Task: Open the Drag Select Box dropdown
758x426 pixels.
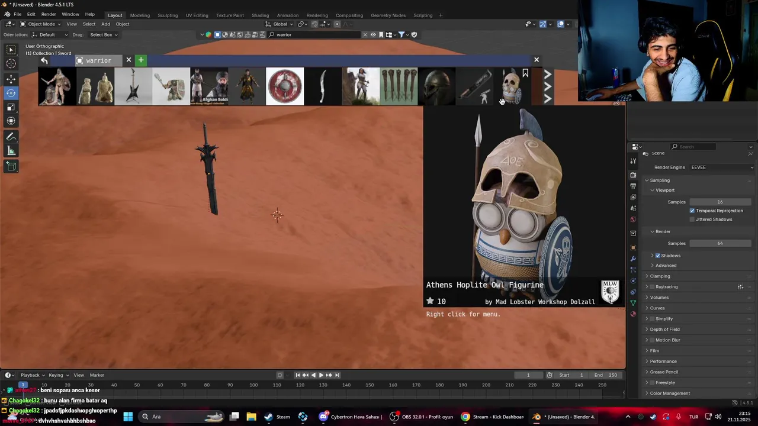Action: click(103, 35)
